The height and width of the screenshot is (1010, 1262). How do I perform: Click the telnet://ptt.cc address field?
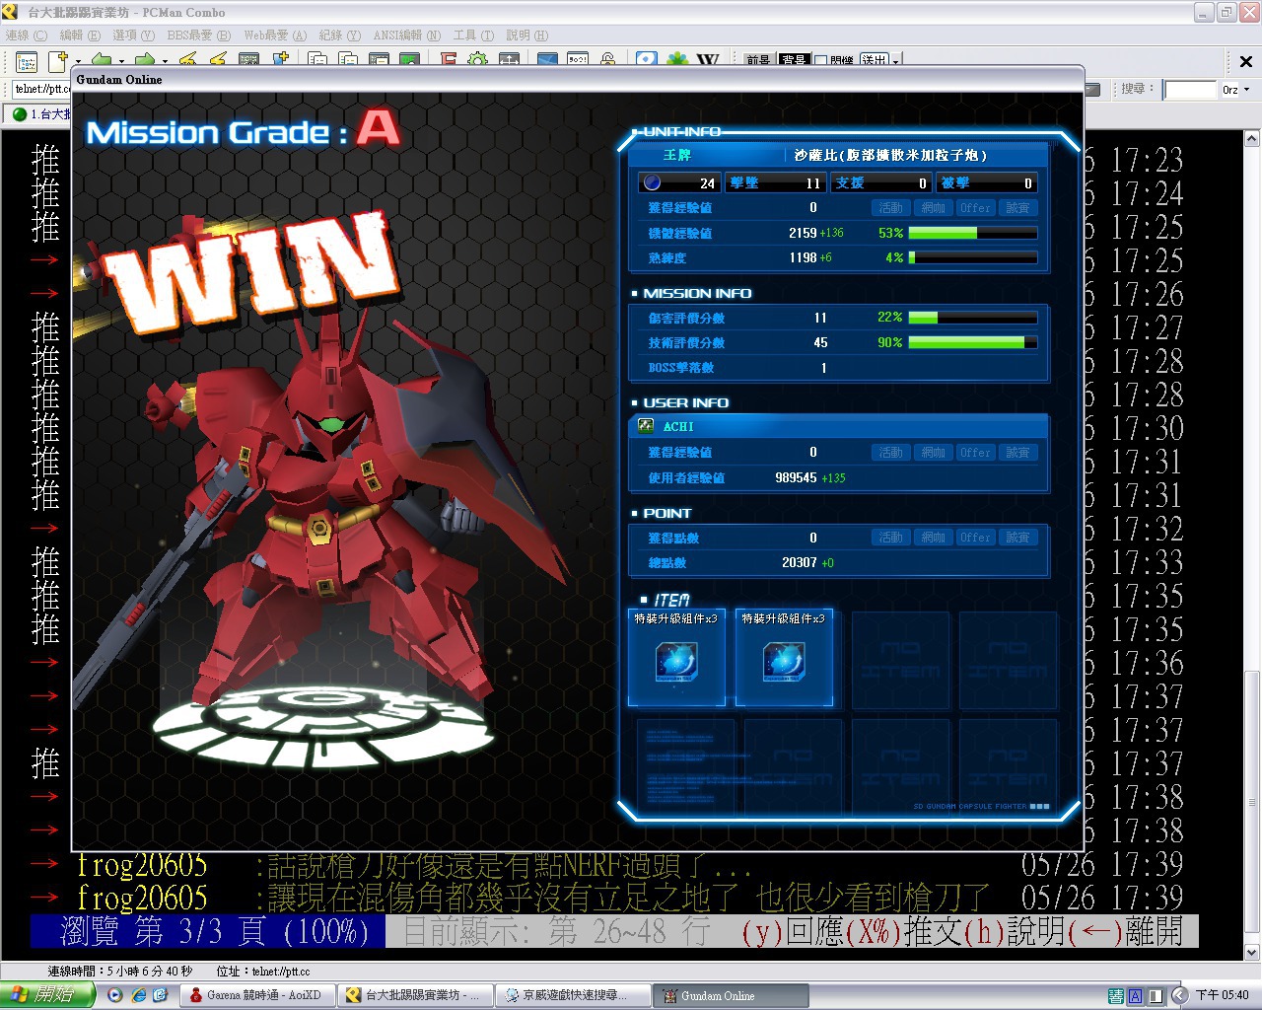[41, 89]
